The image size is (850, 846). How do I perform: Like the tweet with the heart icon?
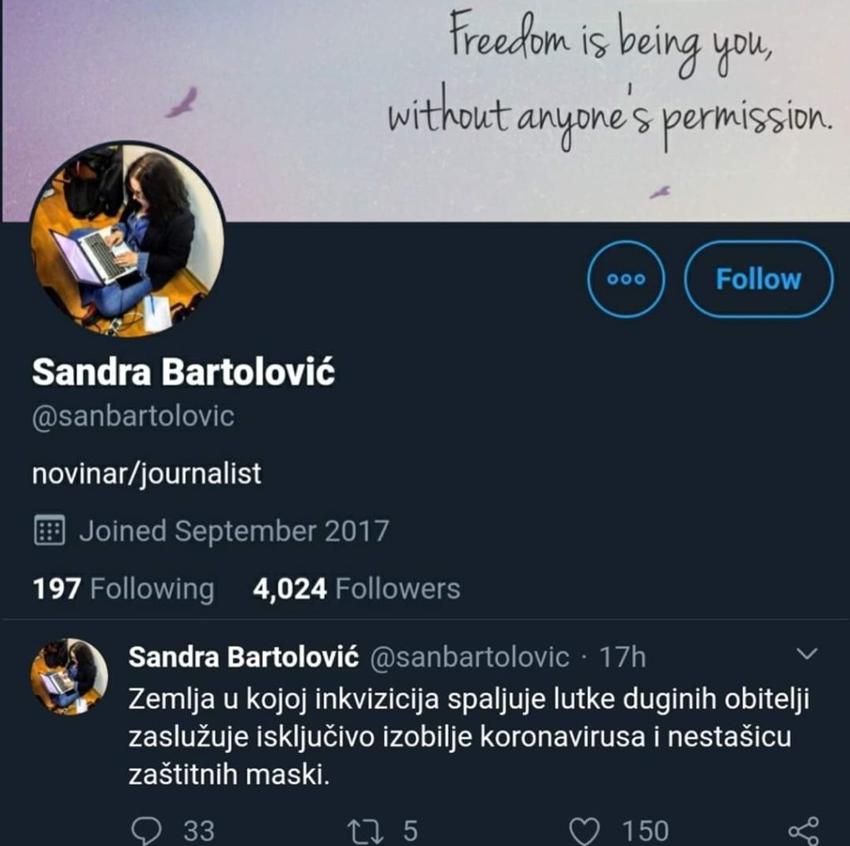click(585, 831)
